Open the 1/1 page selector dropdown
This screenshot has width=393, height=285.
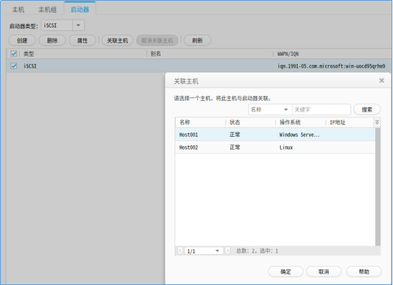204,250
